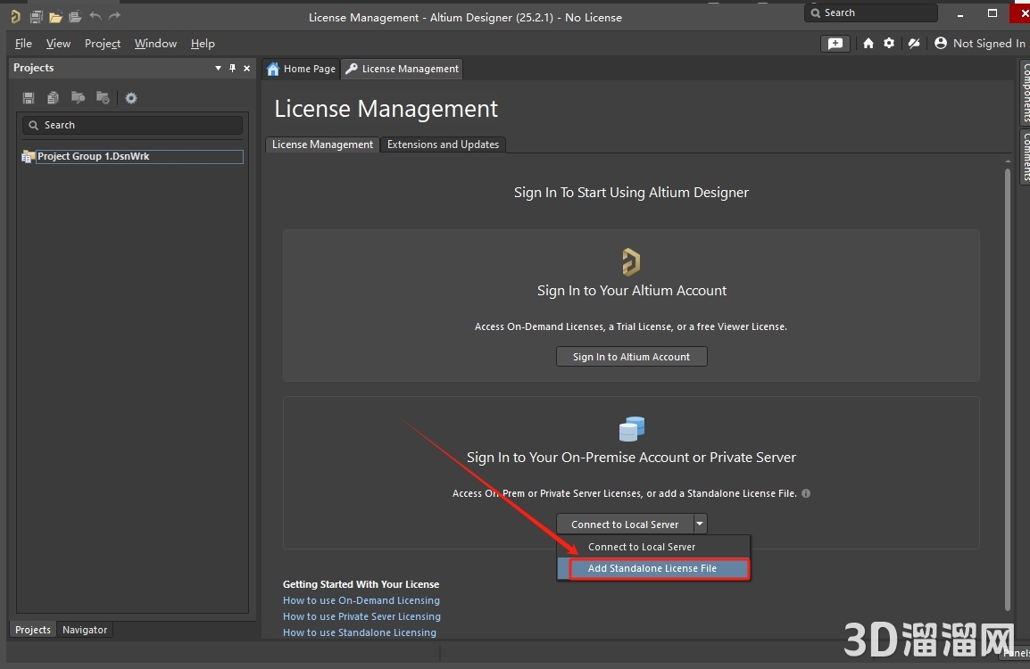Click the Altium gold logo in sign-in card
The height and width of the screenshot is (669, 1030).
631,262
